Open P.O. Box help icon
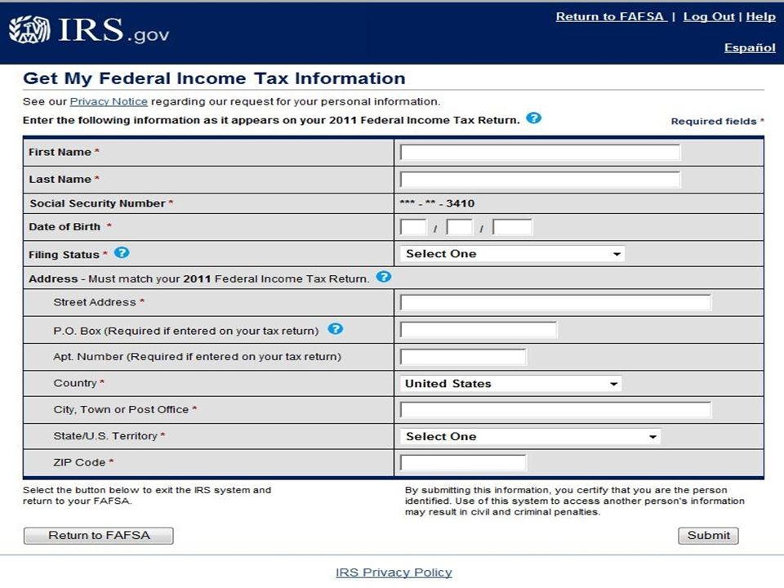Viewport: 784px width, 588px height. [336, 329]
